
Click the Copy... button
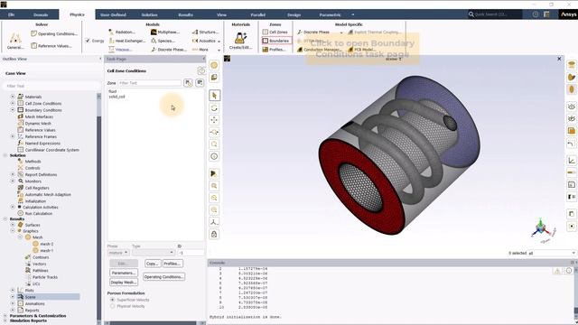[153, 264]
